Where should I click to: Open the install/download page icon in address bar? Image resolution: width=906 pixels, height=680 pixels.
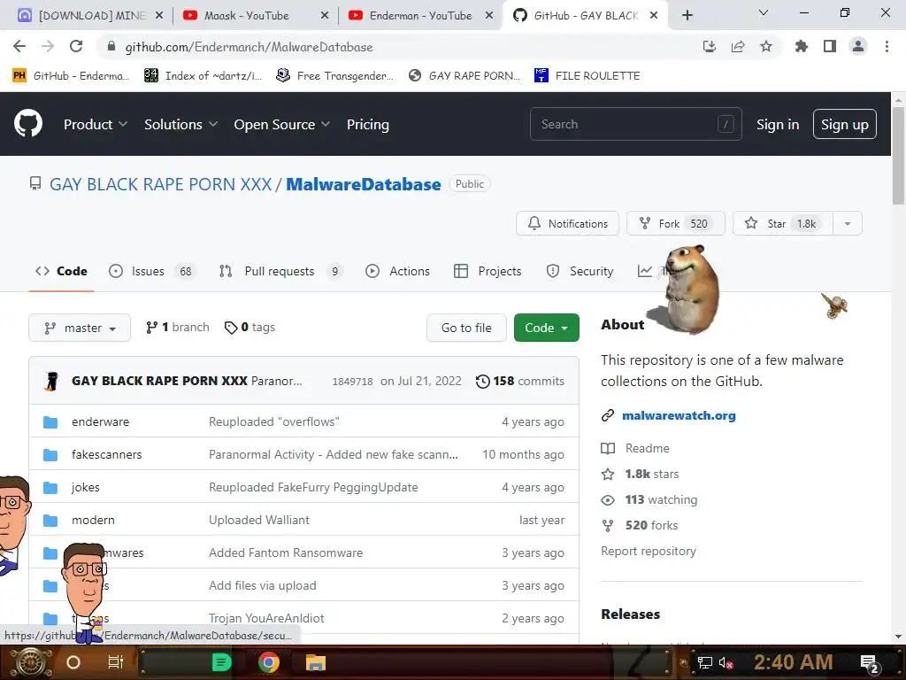tap(710, 46)
